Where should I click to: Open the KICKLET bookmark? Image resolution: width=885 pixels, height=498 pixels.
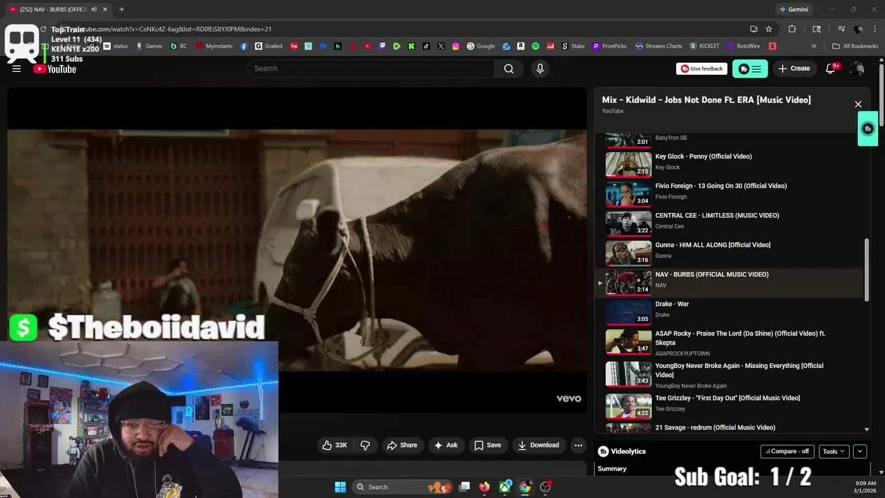tap(704, 46)
